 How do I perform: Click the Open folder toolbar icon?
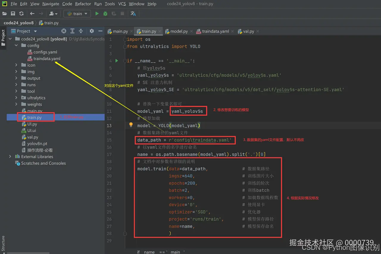click(x=4, y=14)
